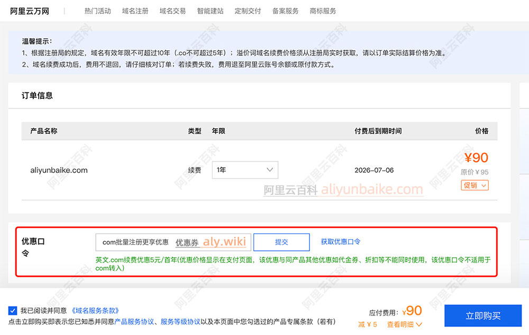Open the 获取优惠口令 link
The width and height of the screenshot is (529, 335).
tap(340, 242)
